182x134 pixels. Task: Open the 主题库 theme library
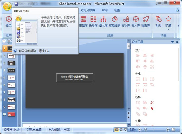click(83, 21)
